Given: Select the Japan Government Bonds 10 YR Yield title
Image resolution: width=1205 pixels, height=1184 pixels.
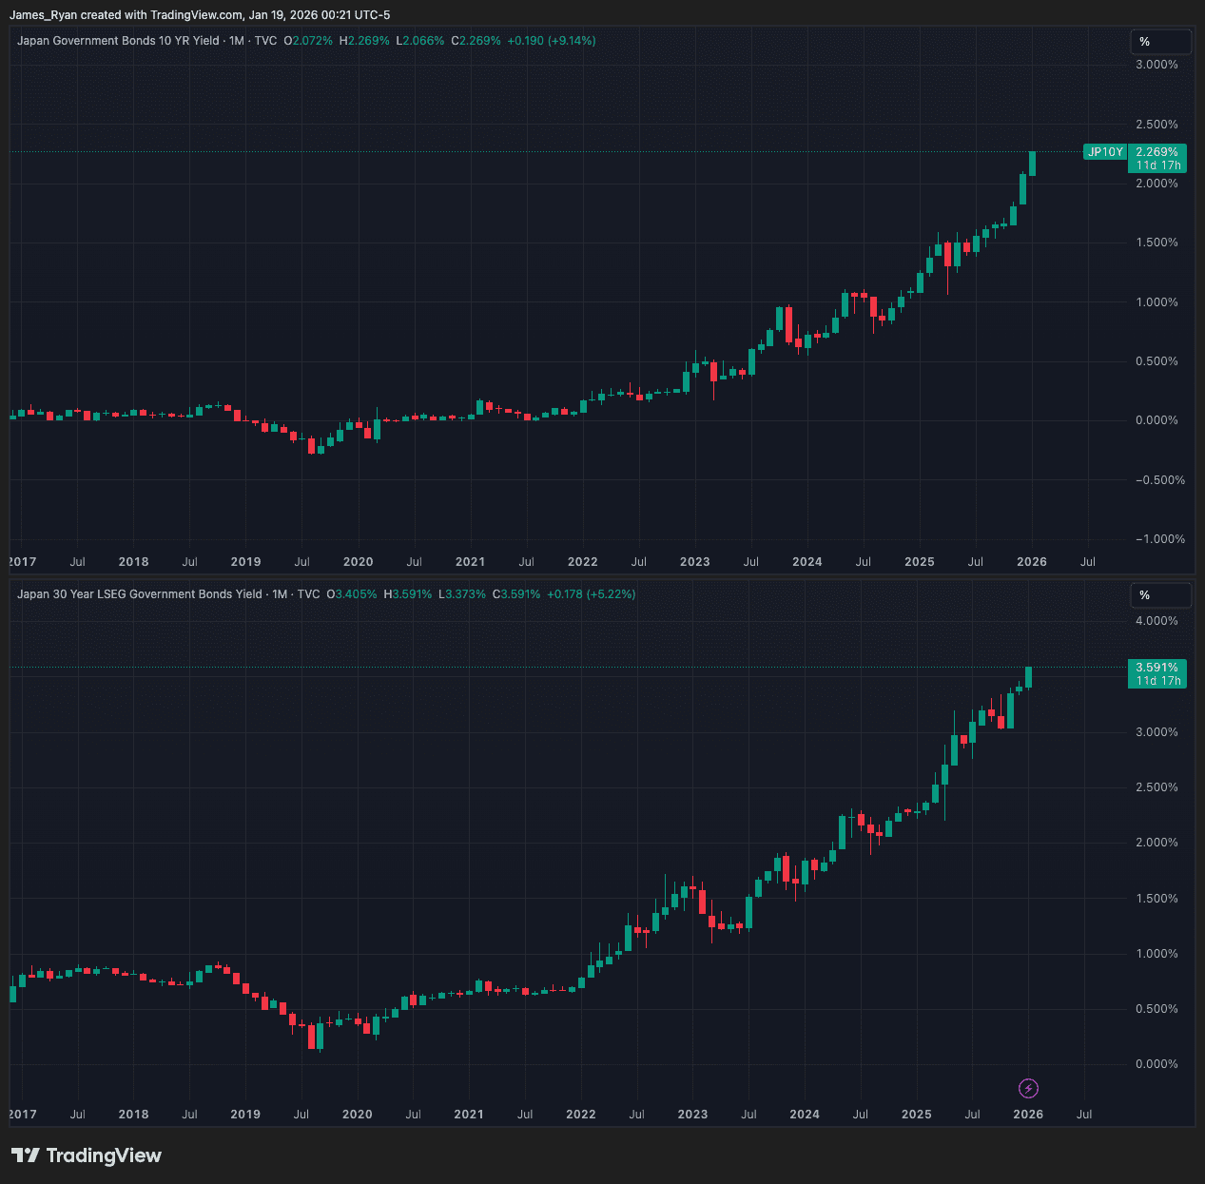Looking at the screenshot, I should click(x=118, y=41).
